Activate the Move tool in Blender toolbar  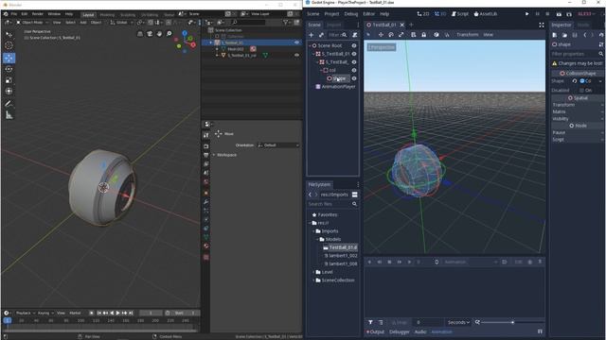[x=9, y=58]
